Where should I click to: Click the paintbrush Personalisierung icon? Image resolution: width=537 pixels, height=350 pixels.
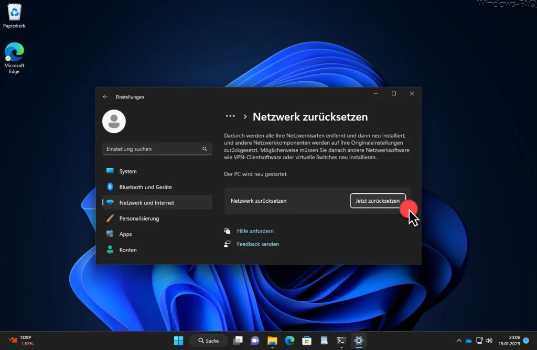point(110,218)
